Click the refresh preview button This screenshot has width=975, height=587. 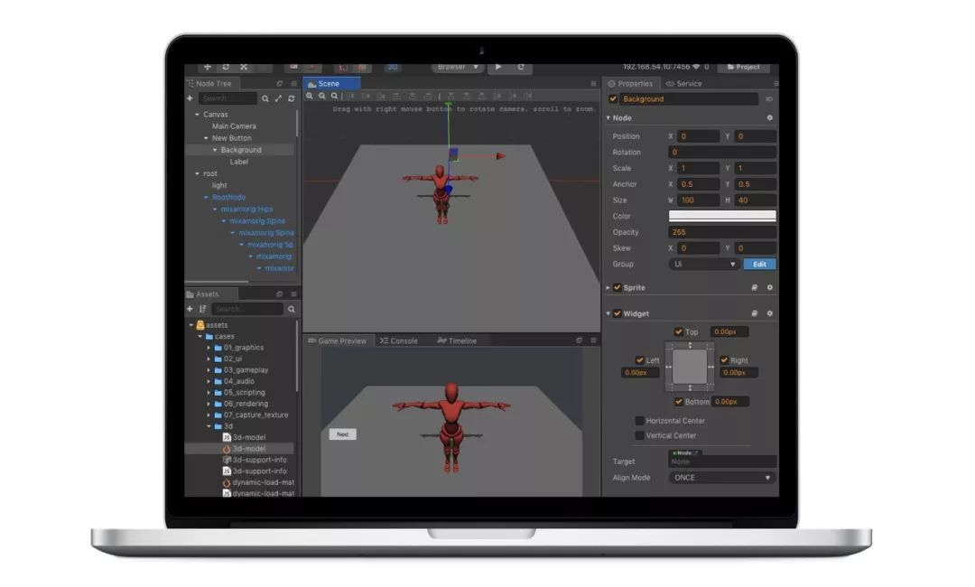point(521,67)
